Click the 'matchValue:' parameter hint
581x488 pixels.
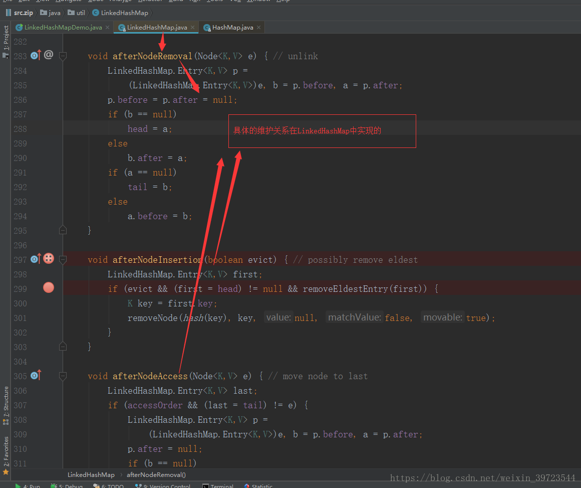pyautogui.click(x=355, y=317)
